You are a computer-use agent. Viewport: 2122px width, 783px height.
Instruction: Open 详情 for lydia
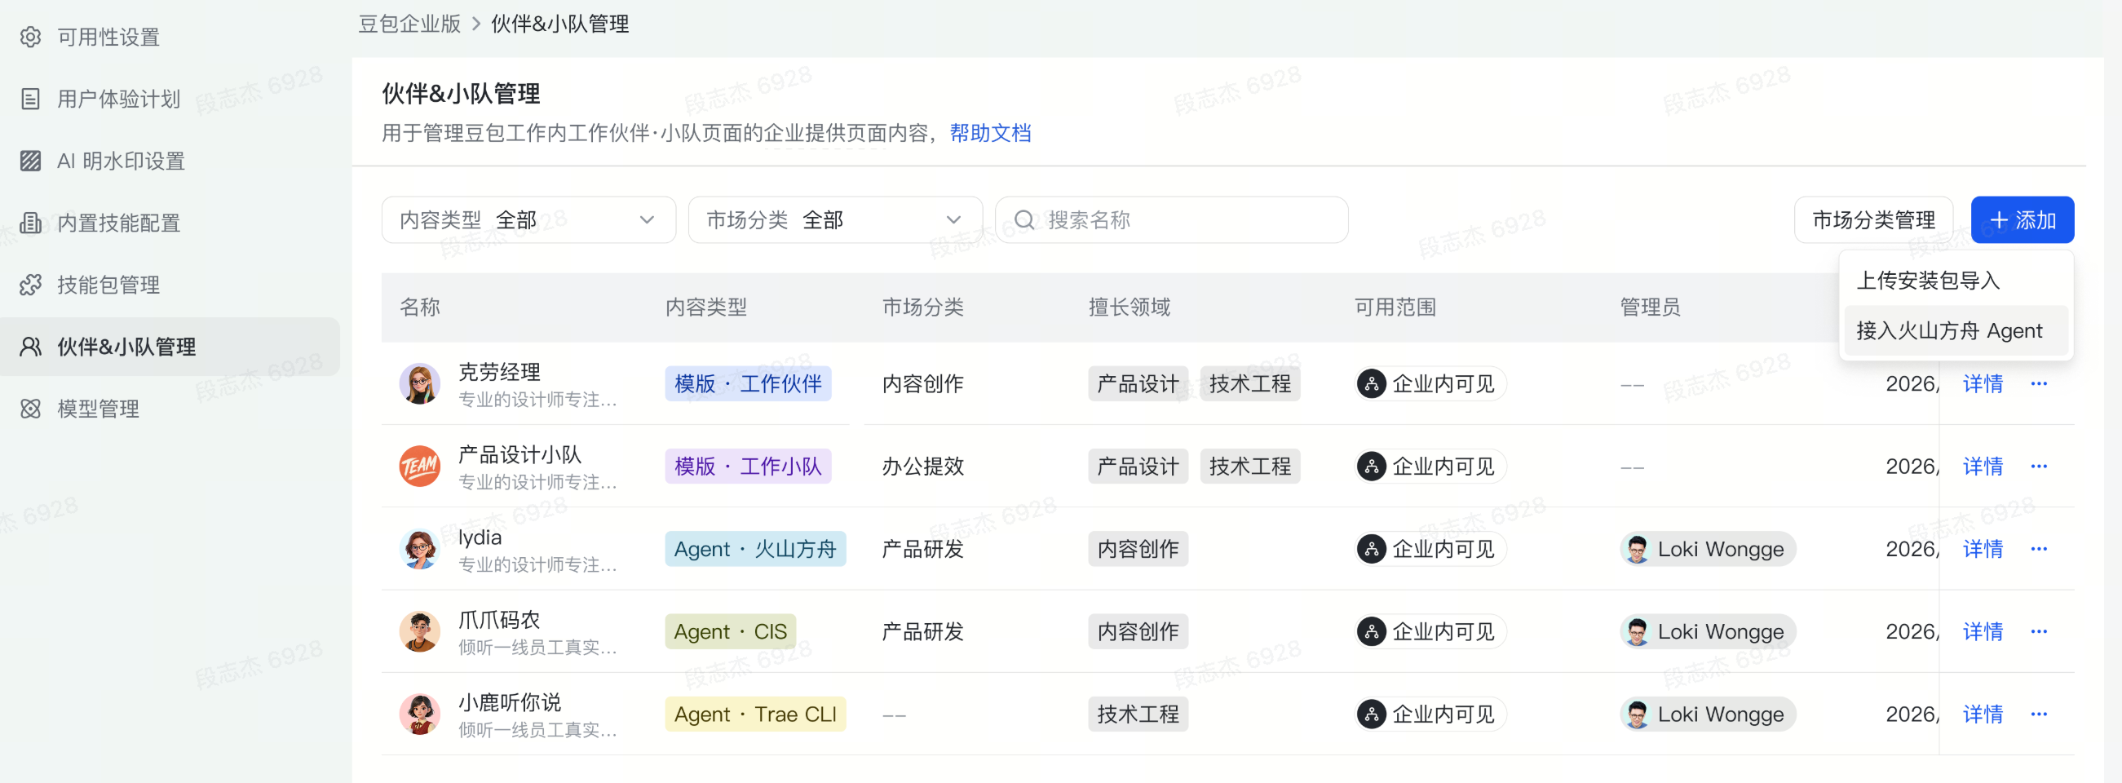(1983, 549)
